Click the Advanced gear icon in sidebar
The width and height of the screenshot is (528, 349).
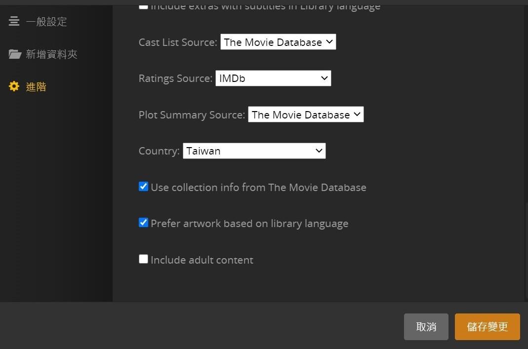(x=14, y=86)
